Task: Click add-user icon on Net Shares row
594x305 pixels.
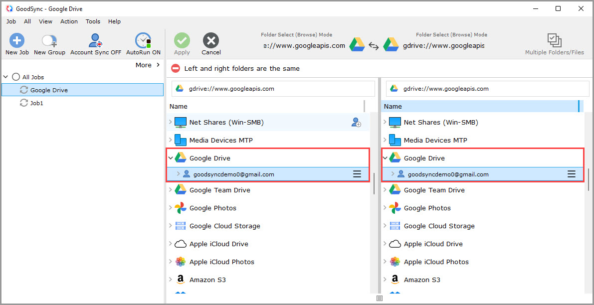Action: click(356, 123)
